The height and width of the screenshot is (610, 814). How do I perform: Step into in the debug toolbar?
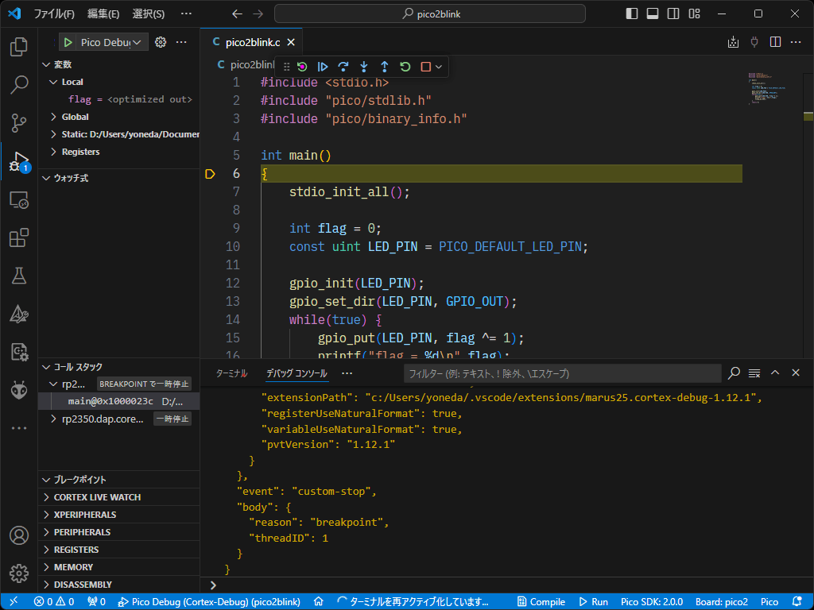364,67
